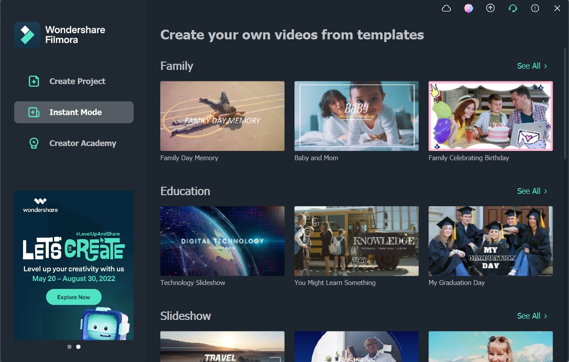Screen dimensions: 569x362
Task: Open the mountain woman slideshow thumbnail
Action: click(491, 347)
